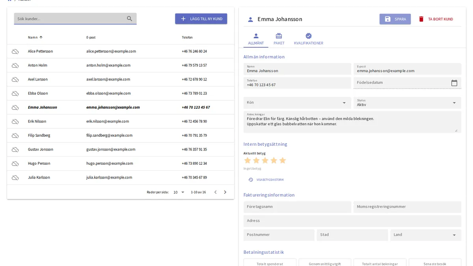Change rows per page dropdown

[179, 192]
